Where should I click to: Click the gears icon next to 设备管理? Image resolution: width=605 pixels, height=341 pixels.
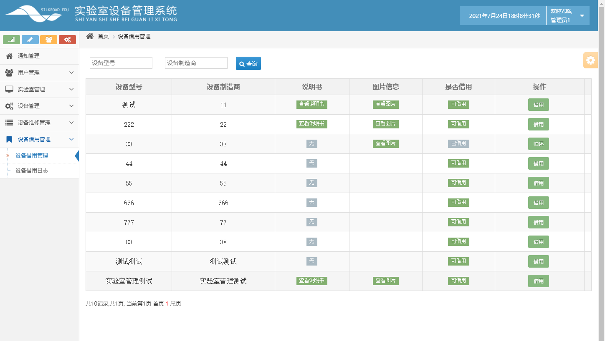coord(9,106)
